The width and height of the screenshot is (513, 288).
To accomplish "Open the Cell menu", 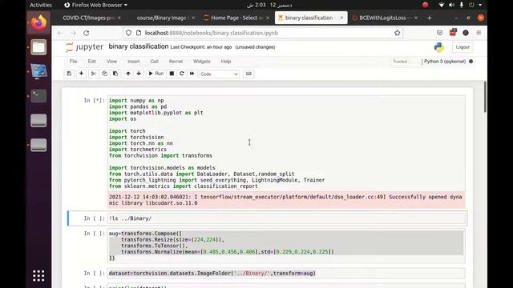I will click(x=155, y=62).
